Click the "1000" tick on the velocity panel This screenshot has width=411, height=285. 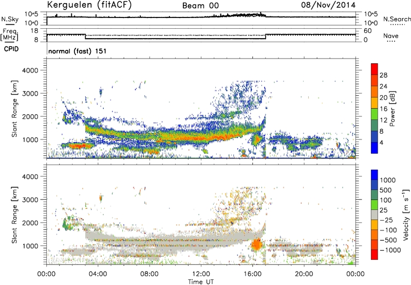pos(30,246)
